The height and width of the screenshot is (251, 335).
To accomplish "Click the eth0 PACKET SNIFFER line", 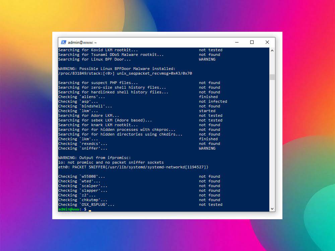I will (x=133, y=167).
